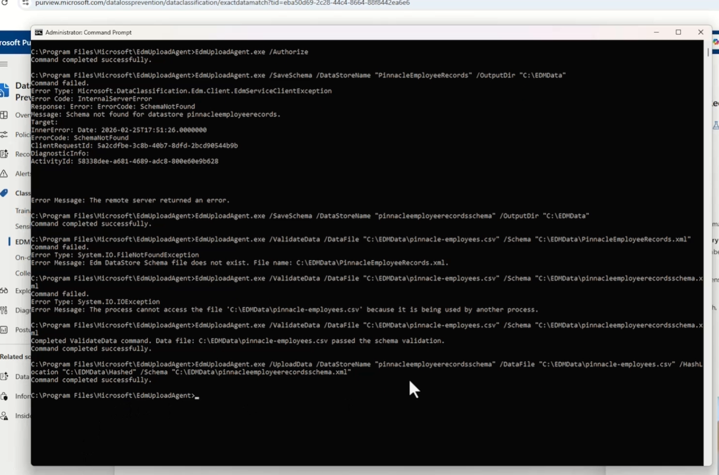Viewport: 719px width, 475px height.
Task: Click the Administrator: Command Prompt title text
Action: (x=88, y=33)
